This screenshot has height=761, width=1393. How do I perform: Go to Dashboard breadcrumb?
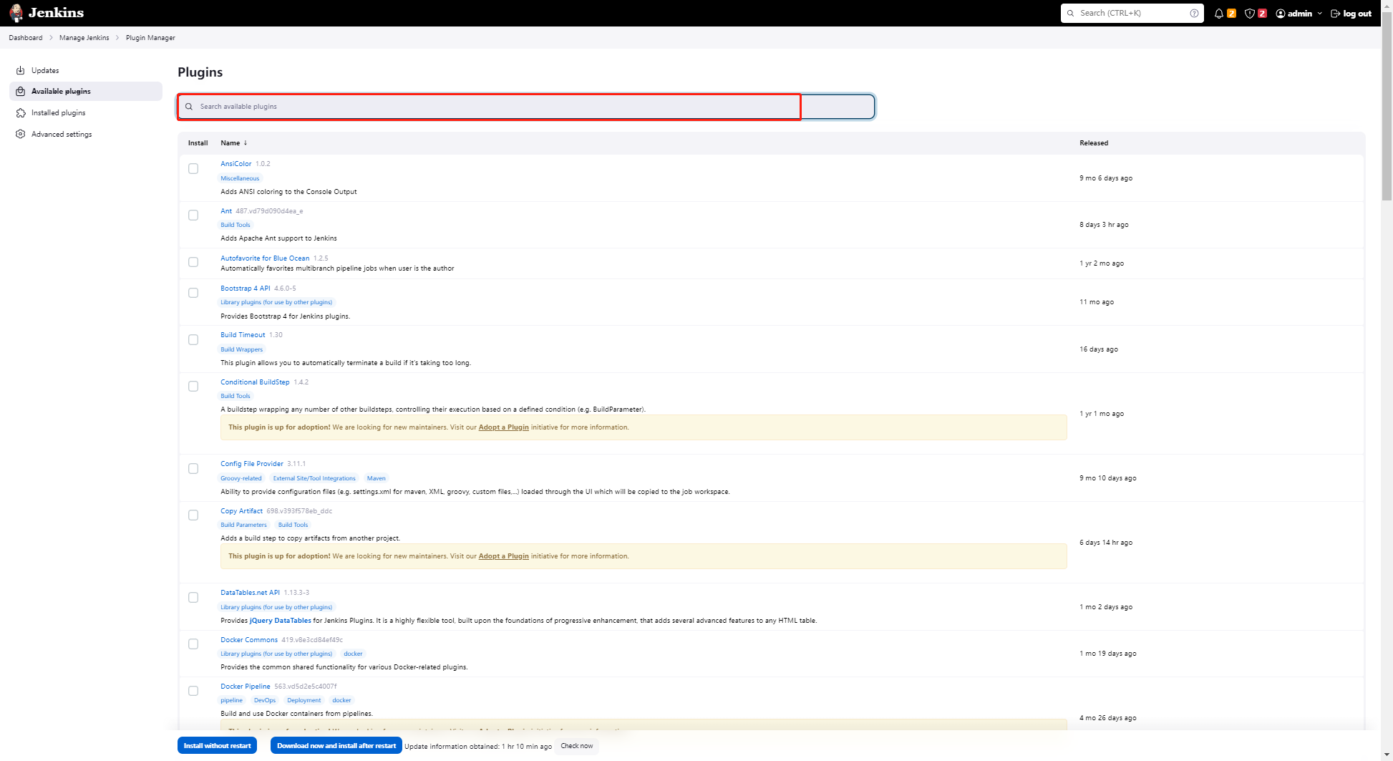(26, 38)
